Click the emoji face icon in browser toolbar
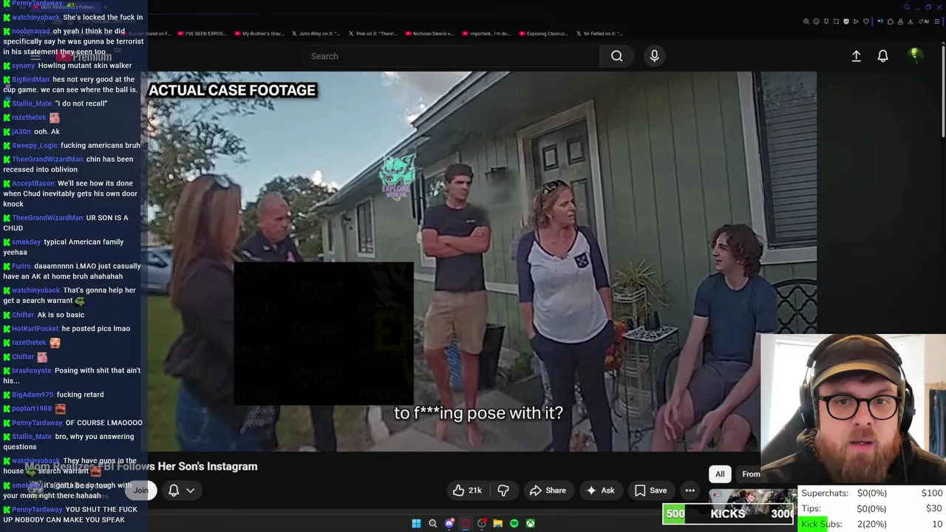The image size is (946, 532). [816, 21]
